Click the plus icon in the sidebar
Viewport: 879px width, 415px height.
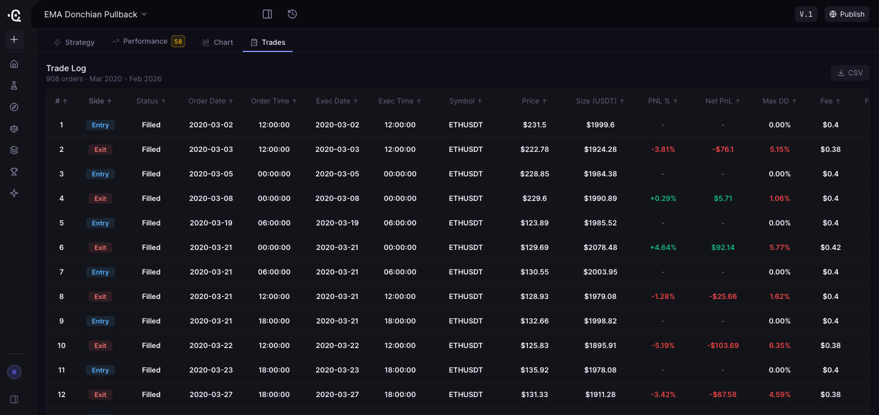[14, 39]
